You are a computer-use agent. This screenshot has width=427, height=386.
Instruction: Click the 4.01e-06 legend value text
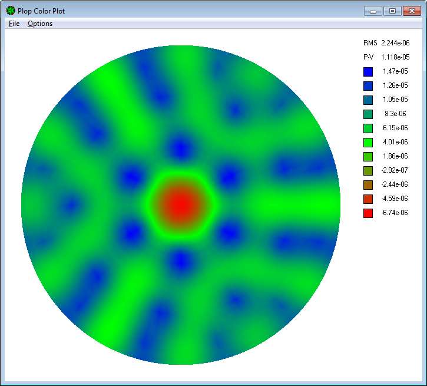pos(395,142)
